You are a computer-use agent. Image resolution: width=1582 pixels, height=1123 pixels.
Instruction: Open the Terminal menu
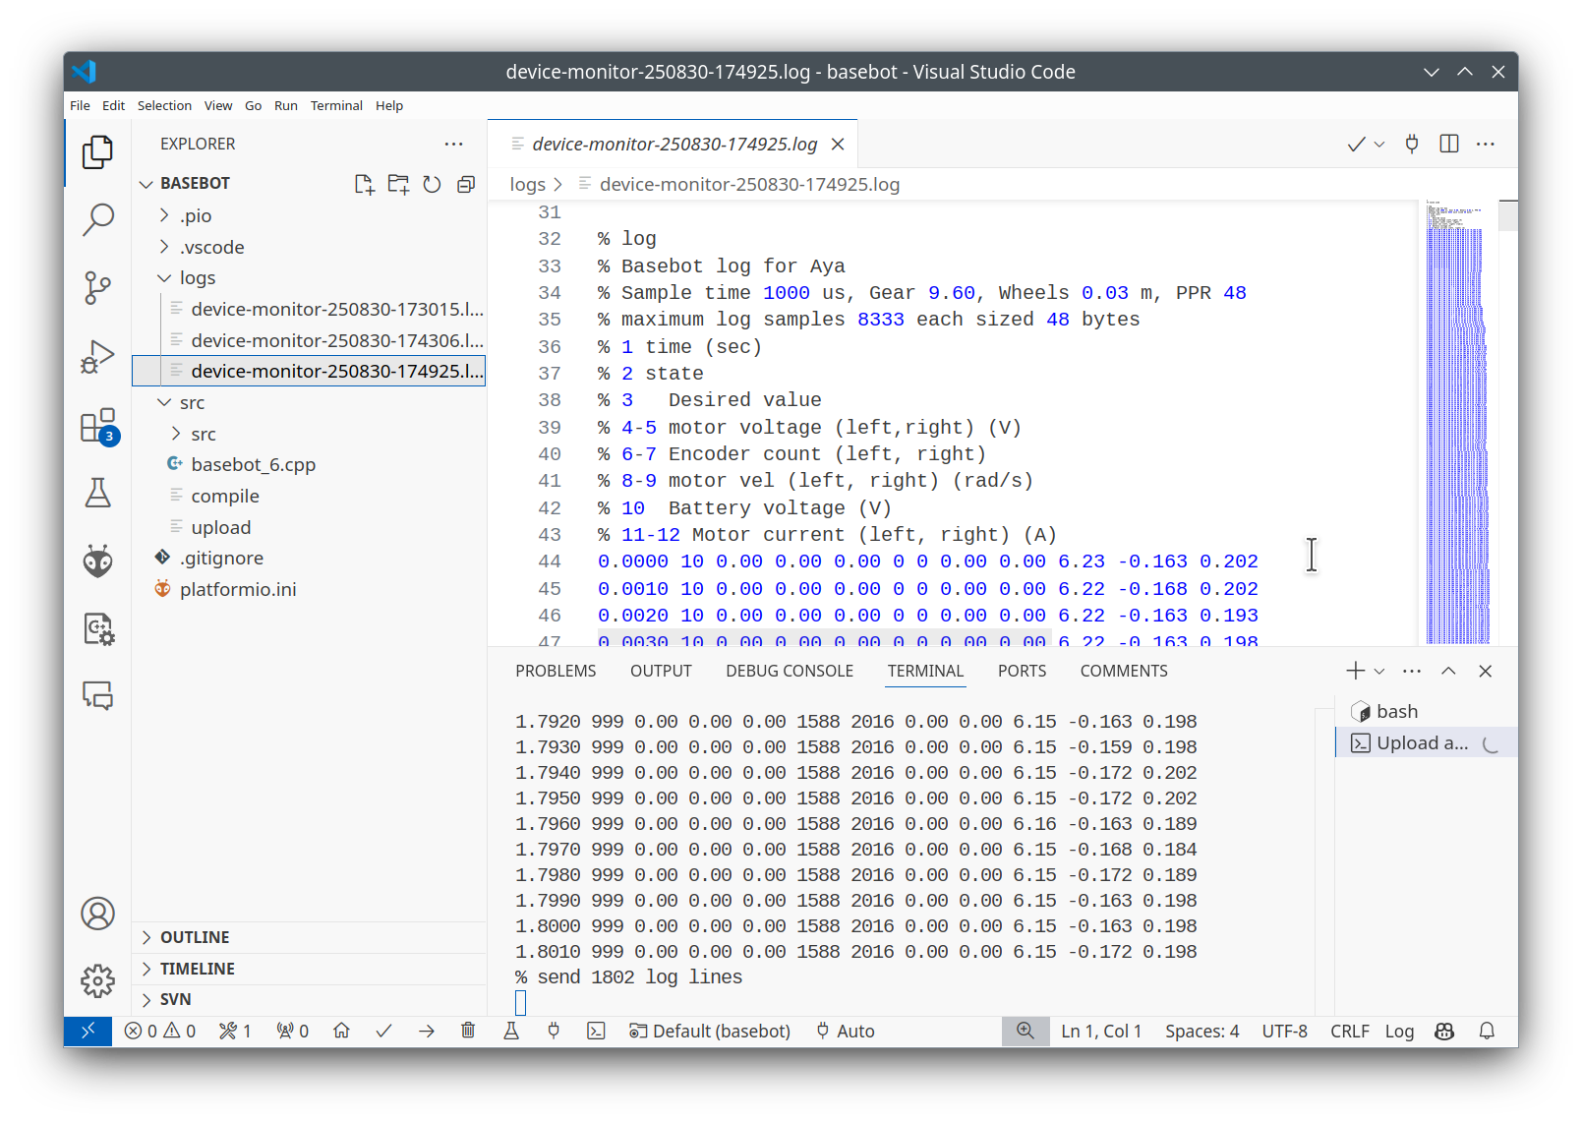pos(336,105)
